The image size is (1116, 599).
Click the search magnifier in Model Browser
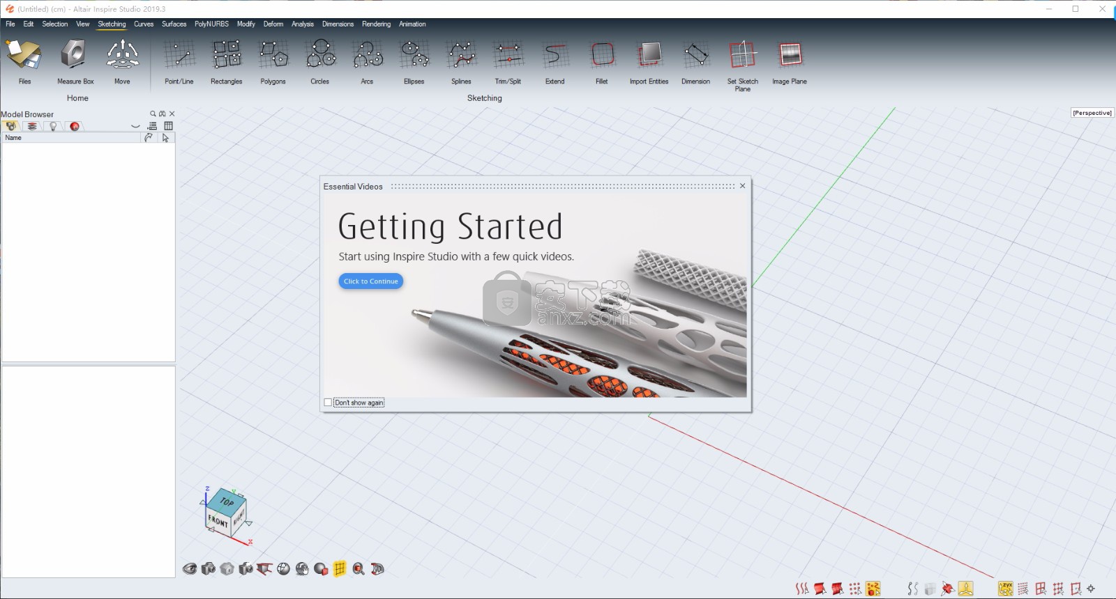153,114
